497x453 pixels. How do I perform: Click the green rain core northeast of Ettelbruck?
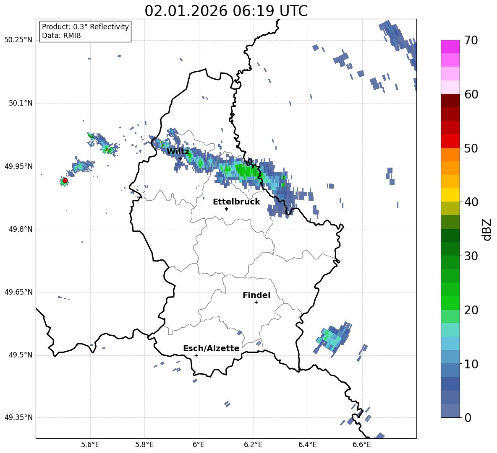pos(248,171)
